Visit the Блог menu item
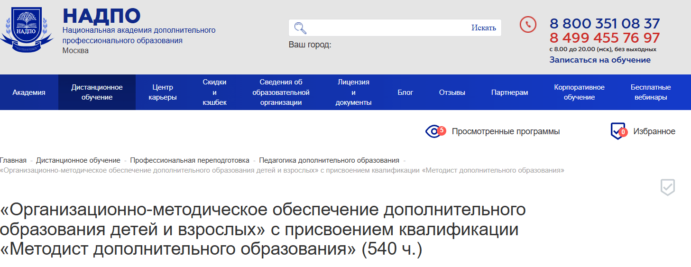The height and width of the screenshot is (267, 691). coord(405,92)
